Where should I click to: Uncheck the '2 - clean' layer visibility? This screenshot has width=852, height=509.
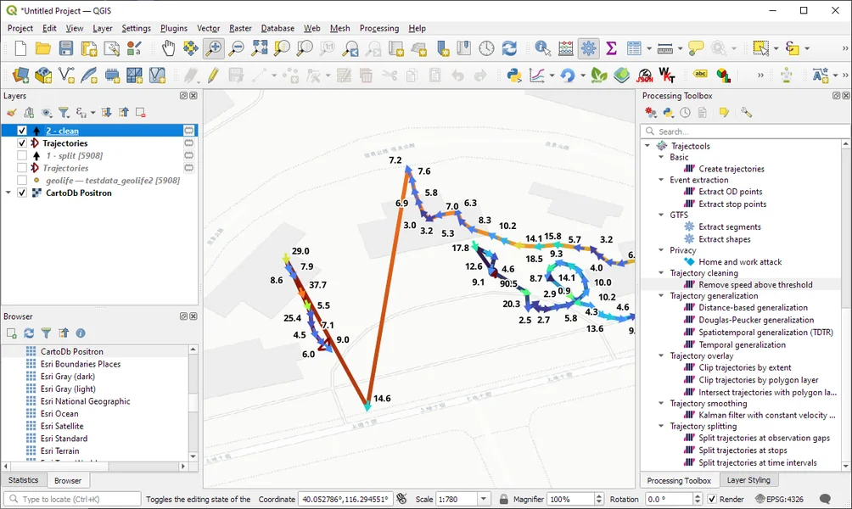point(22,131)
